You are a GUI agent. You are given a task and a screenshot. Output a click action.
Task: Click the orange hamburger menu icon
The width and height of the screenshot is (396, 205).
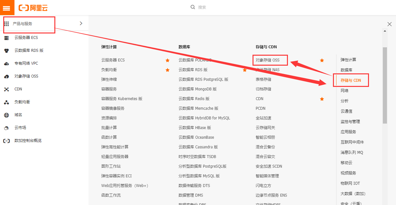(7, 7)
